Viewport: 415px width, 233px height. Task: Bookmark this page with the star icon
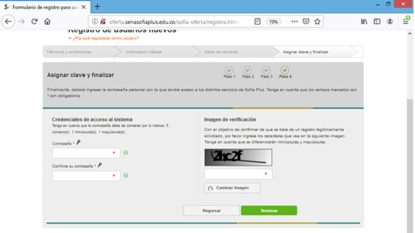click(x=317, y=22)
